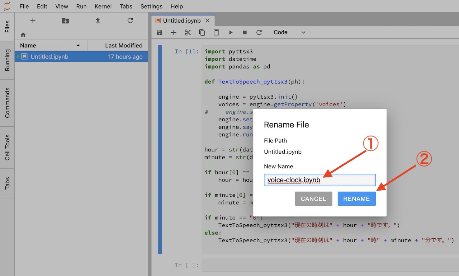
Task: Click the JupyterLab logo icon
Action: tap(7, 6)
